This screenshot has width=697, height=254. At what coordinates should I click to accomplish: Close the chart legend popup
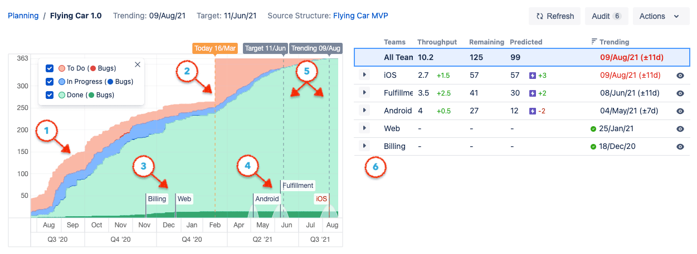[138, 64]
